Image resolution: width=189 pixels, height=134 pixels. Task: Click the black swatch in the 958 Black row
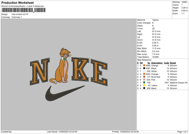144,88
